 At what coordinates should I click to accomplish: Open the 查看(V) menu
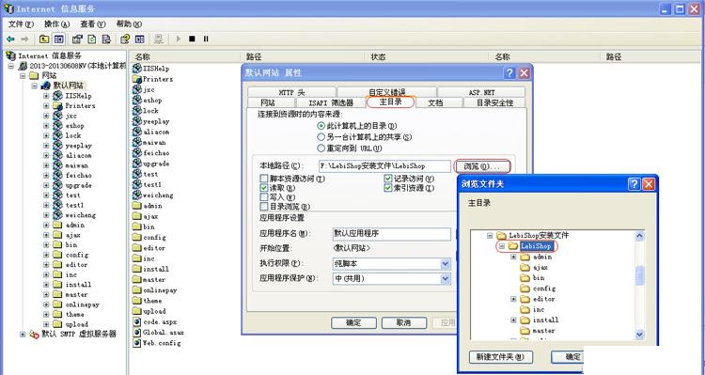(93, 23)
